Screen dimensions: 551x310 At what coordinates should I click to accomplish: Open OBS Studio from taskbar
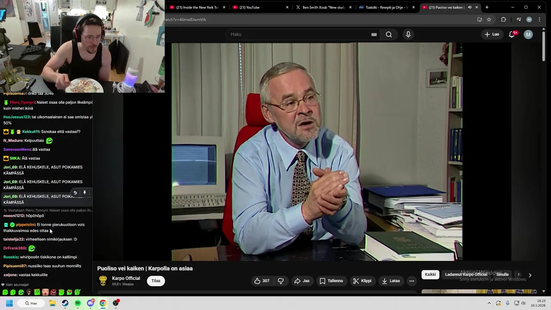pyautogui.click(x=116, y=303)
